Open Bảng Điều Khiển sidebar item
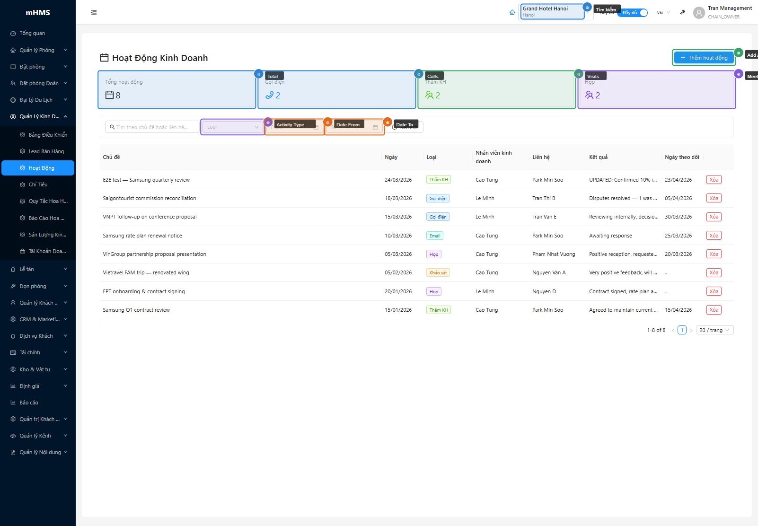The height and width of the screenshot is (526, 758). tap(47, 135)
